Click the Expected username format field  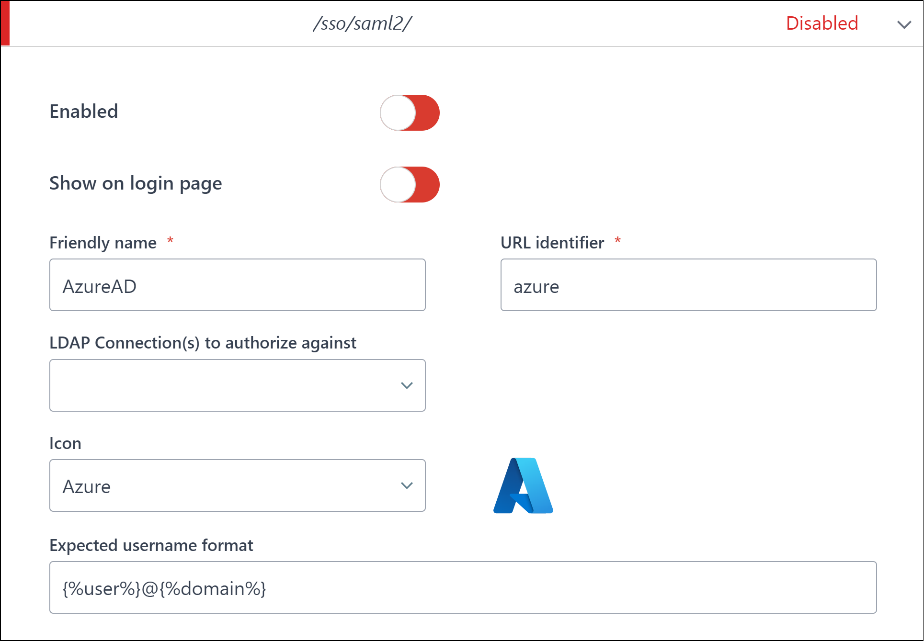(463, 588)
